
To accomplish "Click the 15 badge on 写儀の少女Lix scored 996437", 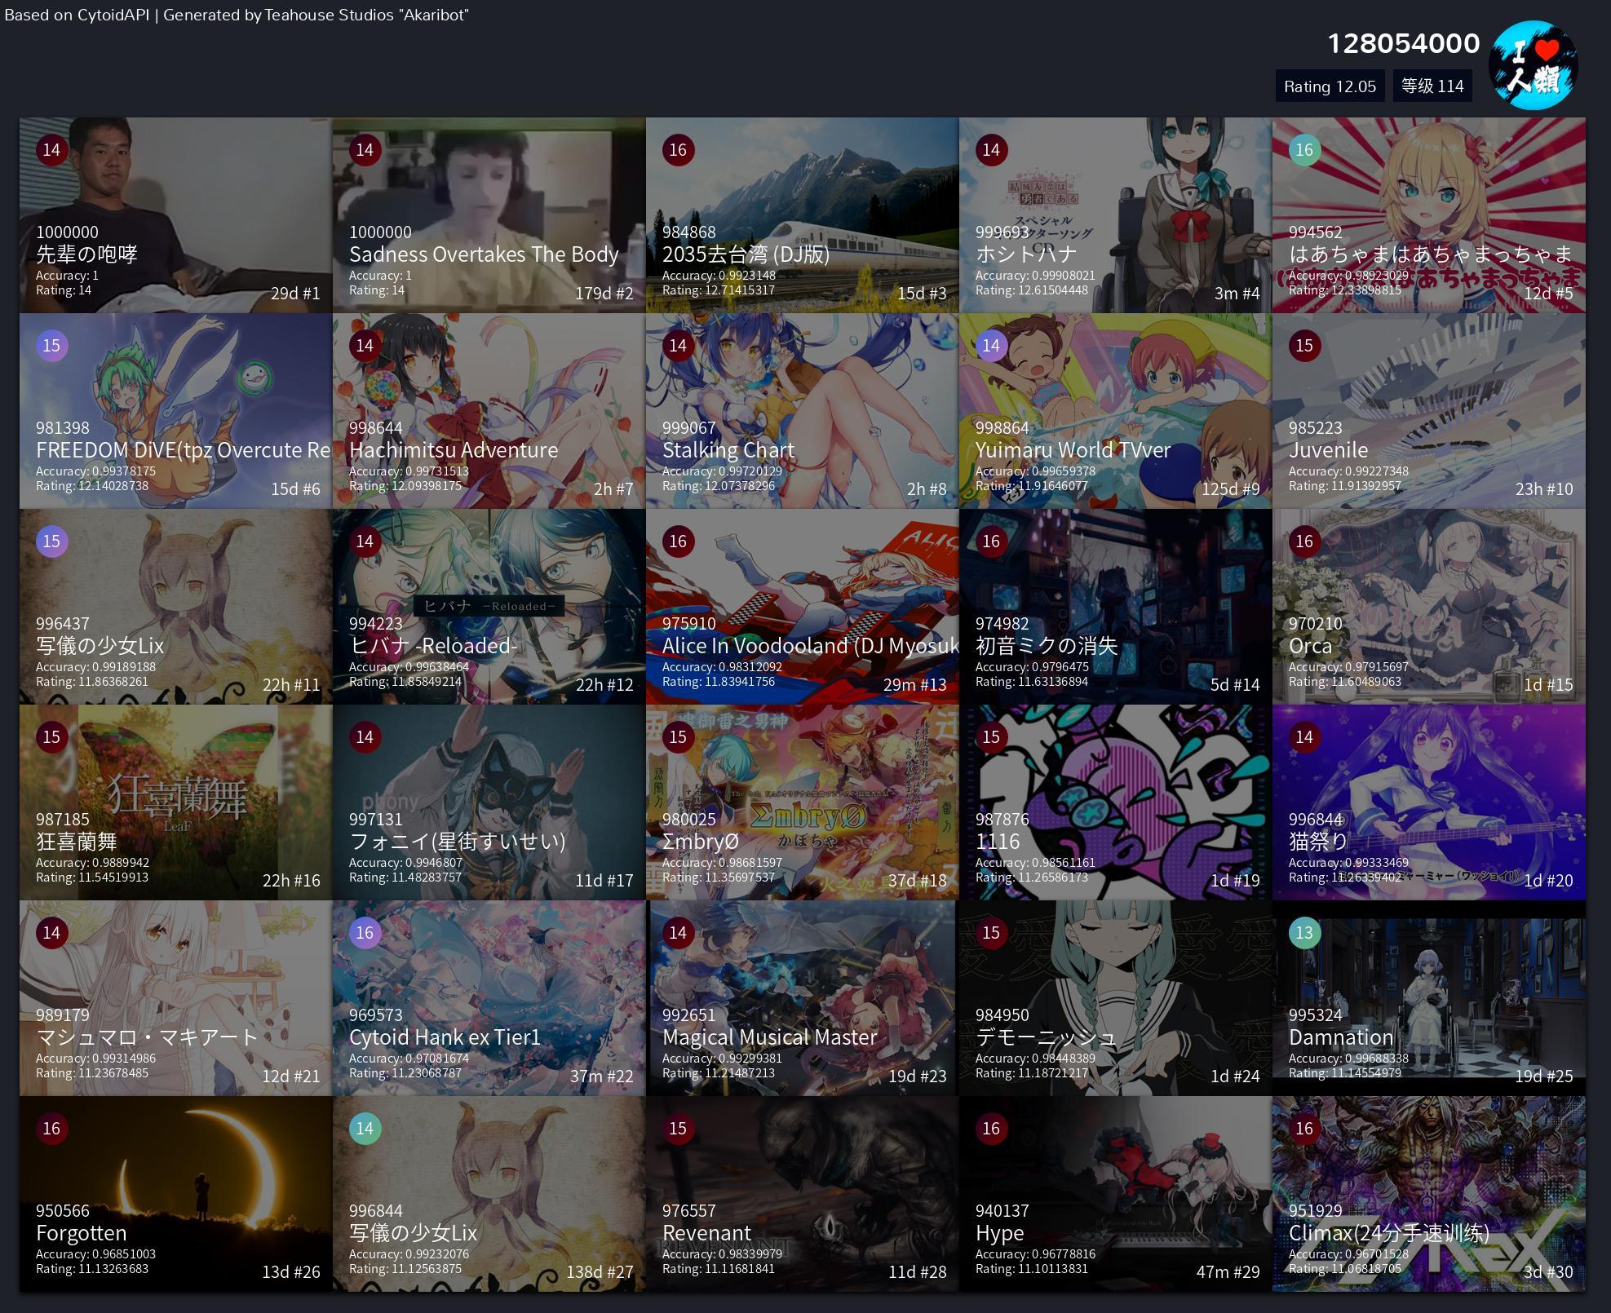I will (x=51, y=542).
